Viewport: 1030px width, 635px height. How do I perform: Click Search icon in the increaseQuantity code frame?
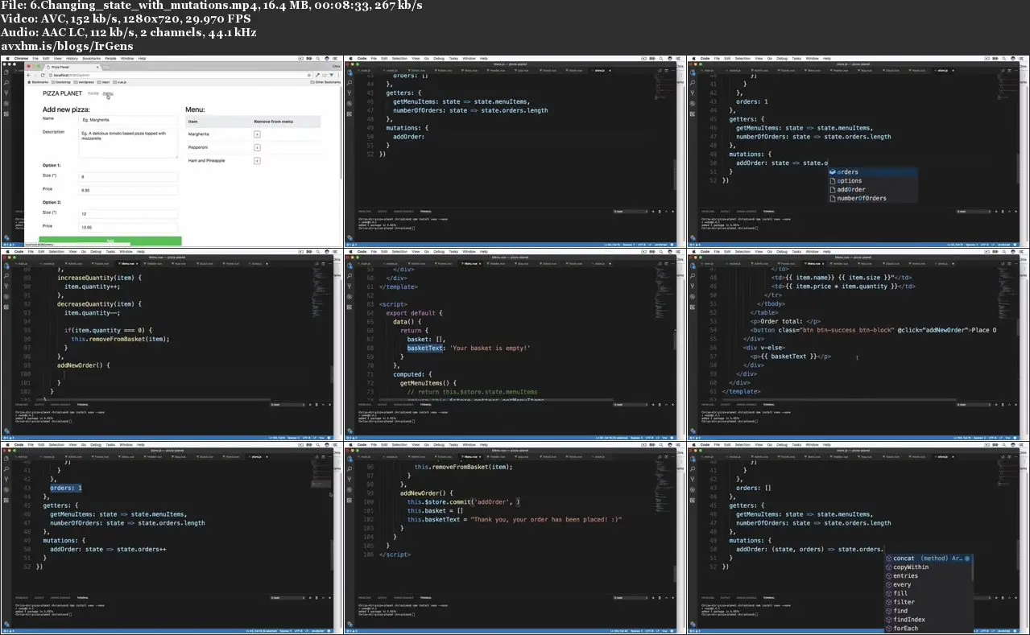pyautogui.click(x=6, y=276)
